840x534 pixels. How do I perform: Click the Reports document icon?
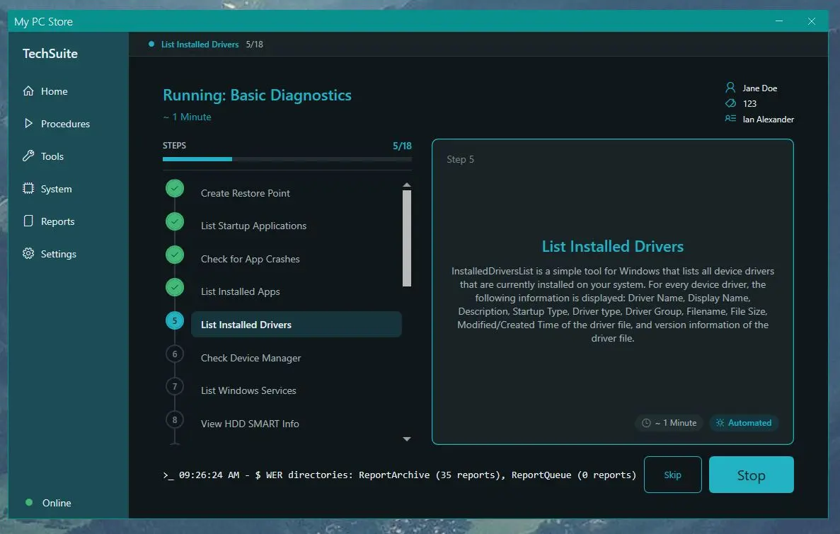click(28, 221)
